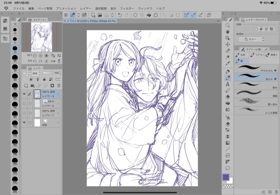280x195 pixels.
Task: Select the 濃い滲み brush
Action: 257,102
